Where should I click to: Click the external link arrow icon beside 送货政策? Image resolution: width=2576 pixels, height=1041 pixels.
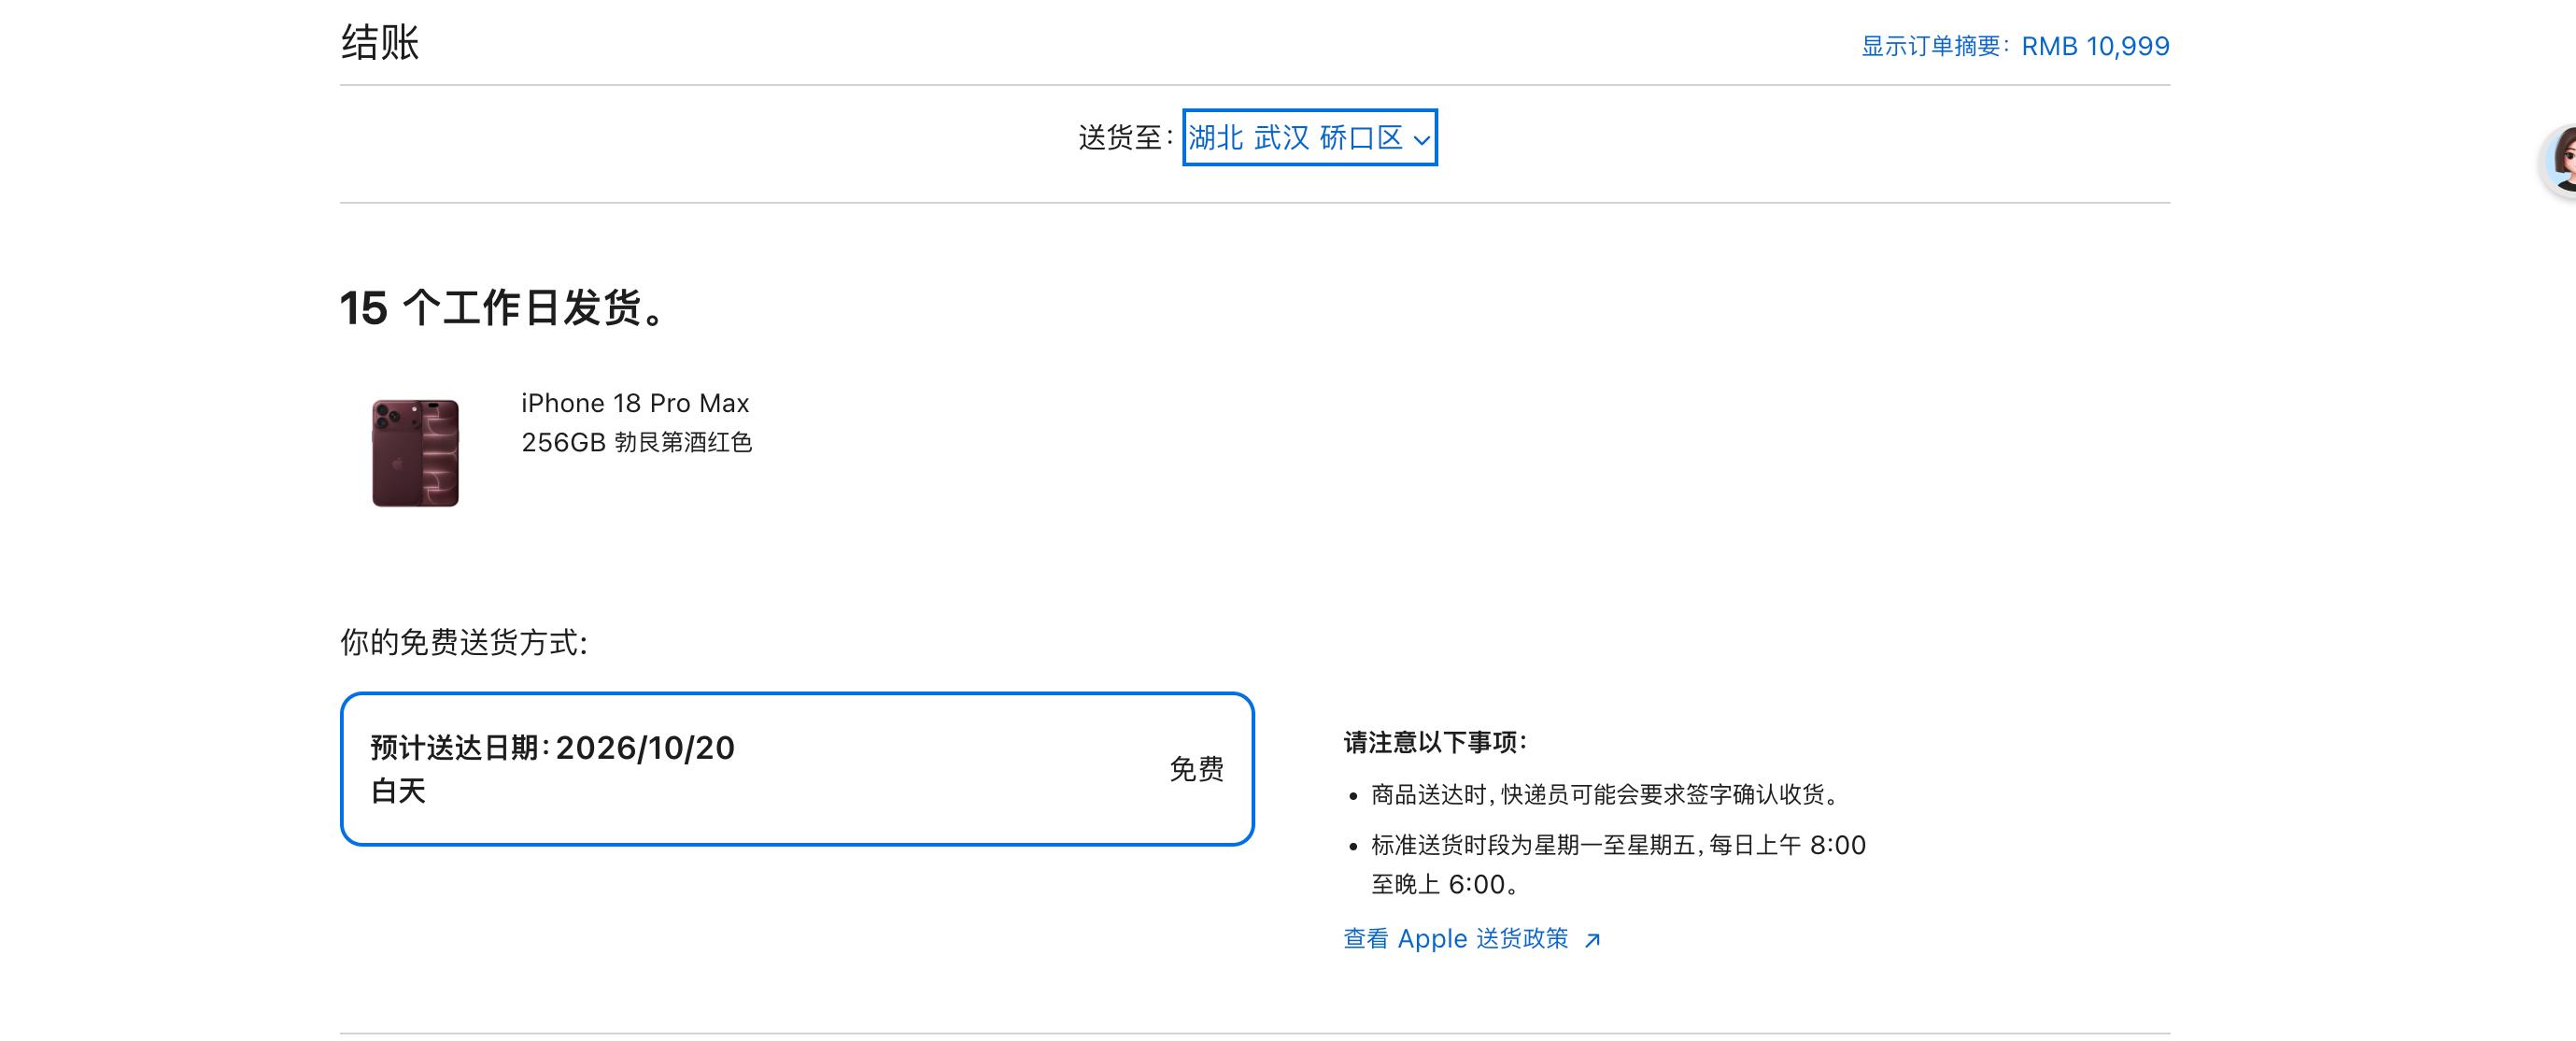tap(1592, 940)
